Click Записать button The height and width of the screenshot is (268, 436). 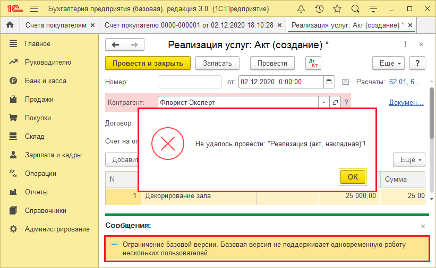(x=217, y=63)
